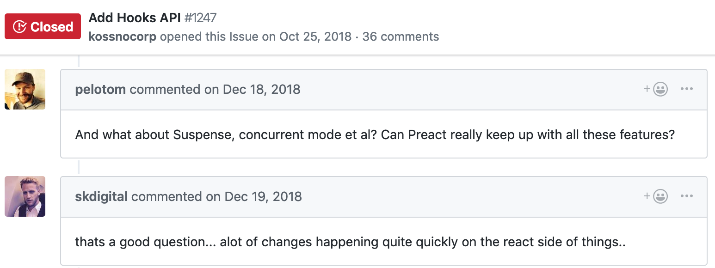Click the Add Hooks API issue title
Image resolution: width=715 pixels, height=268 pixels.
coord(135,18)
